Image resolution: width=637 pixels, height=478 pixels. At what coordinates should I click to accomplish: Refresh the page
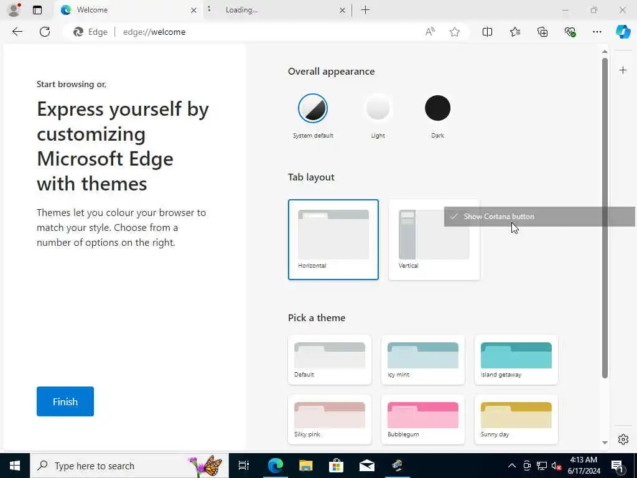click(45, 32)
